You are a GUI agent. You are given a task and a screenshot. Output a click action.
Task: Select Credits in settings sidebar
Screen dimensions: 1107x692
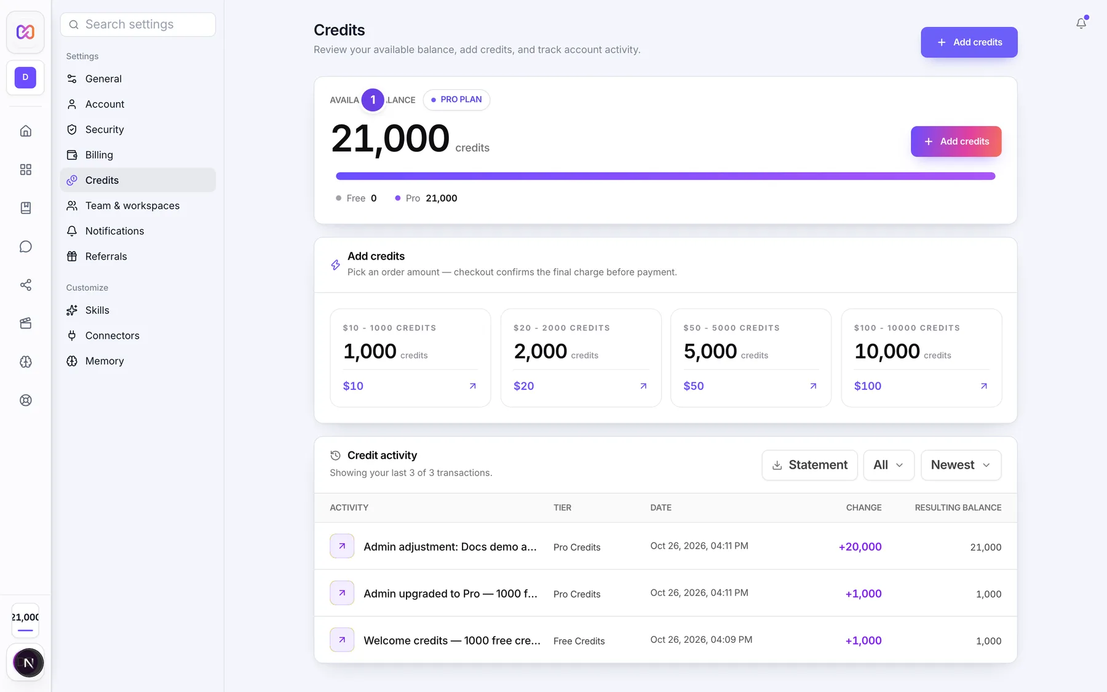coord(138,180)
